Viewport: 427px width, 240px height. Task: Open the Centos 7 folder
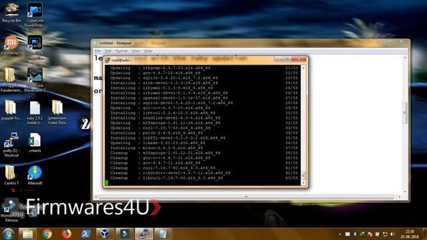pyautogui.click(x=11, y=175)
